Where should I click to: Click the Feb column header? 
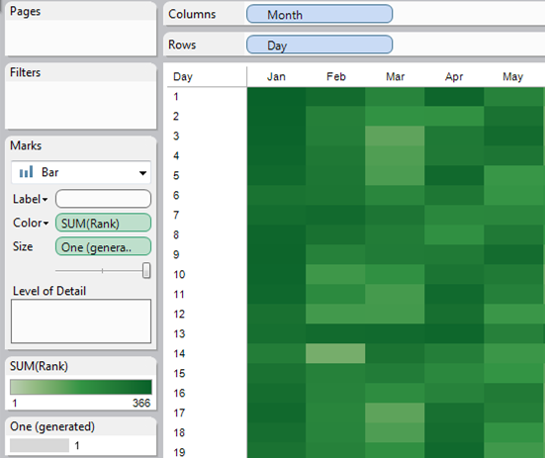pos(336,76)
